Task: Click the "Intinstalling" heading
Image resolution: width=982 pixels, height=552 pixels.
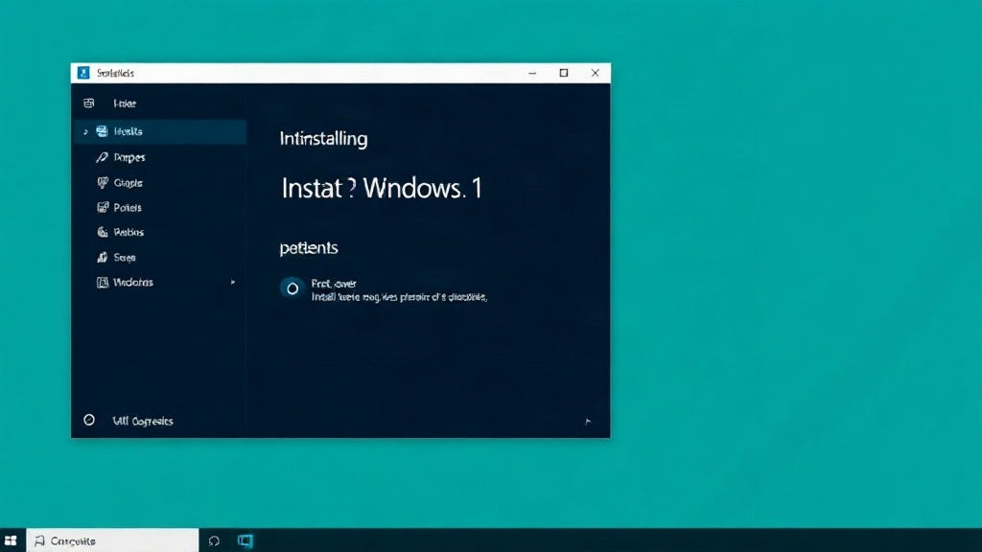Action: (323, 138)
